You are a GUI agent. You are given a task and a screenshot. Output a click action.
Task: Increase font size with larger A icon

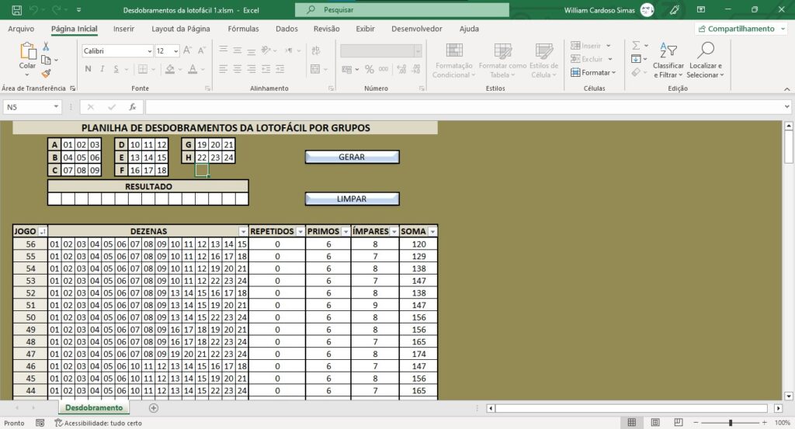click(187, 50)
